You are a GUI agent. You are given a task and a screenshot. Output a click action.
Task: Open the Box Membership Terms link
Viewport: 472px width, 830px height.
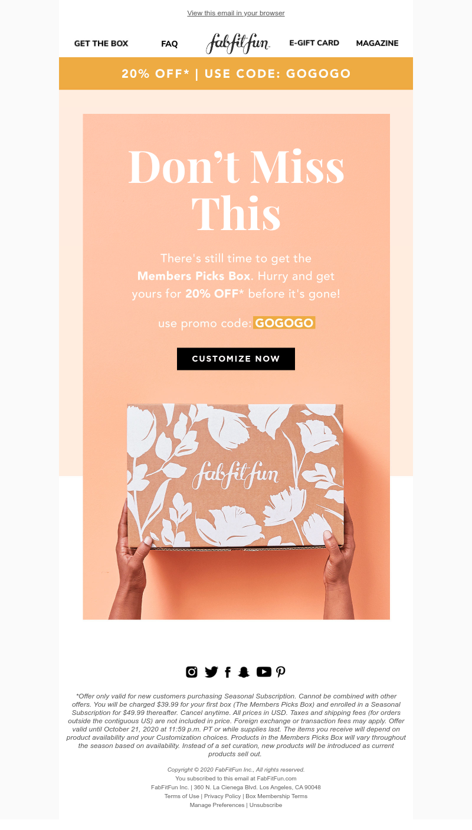(276, 796)
